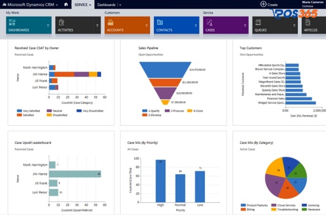Click the Articles tile icon

(x=308, y=22)
